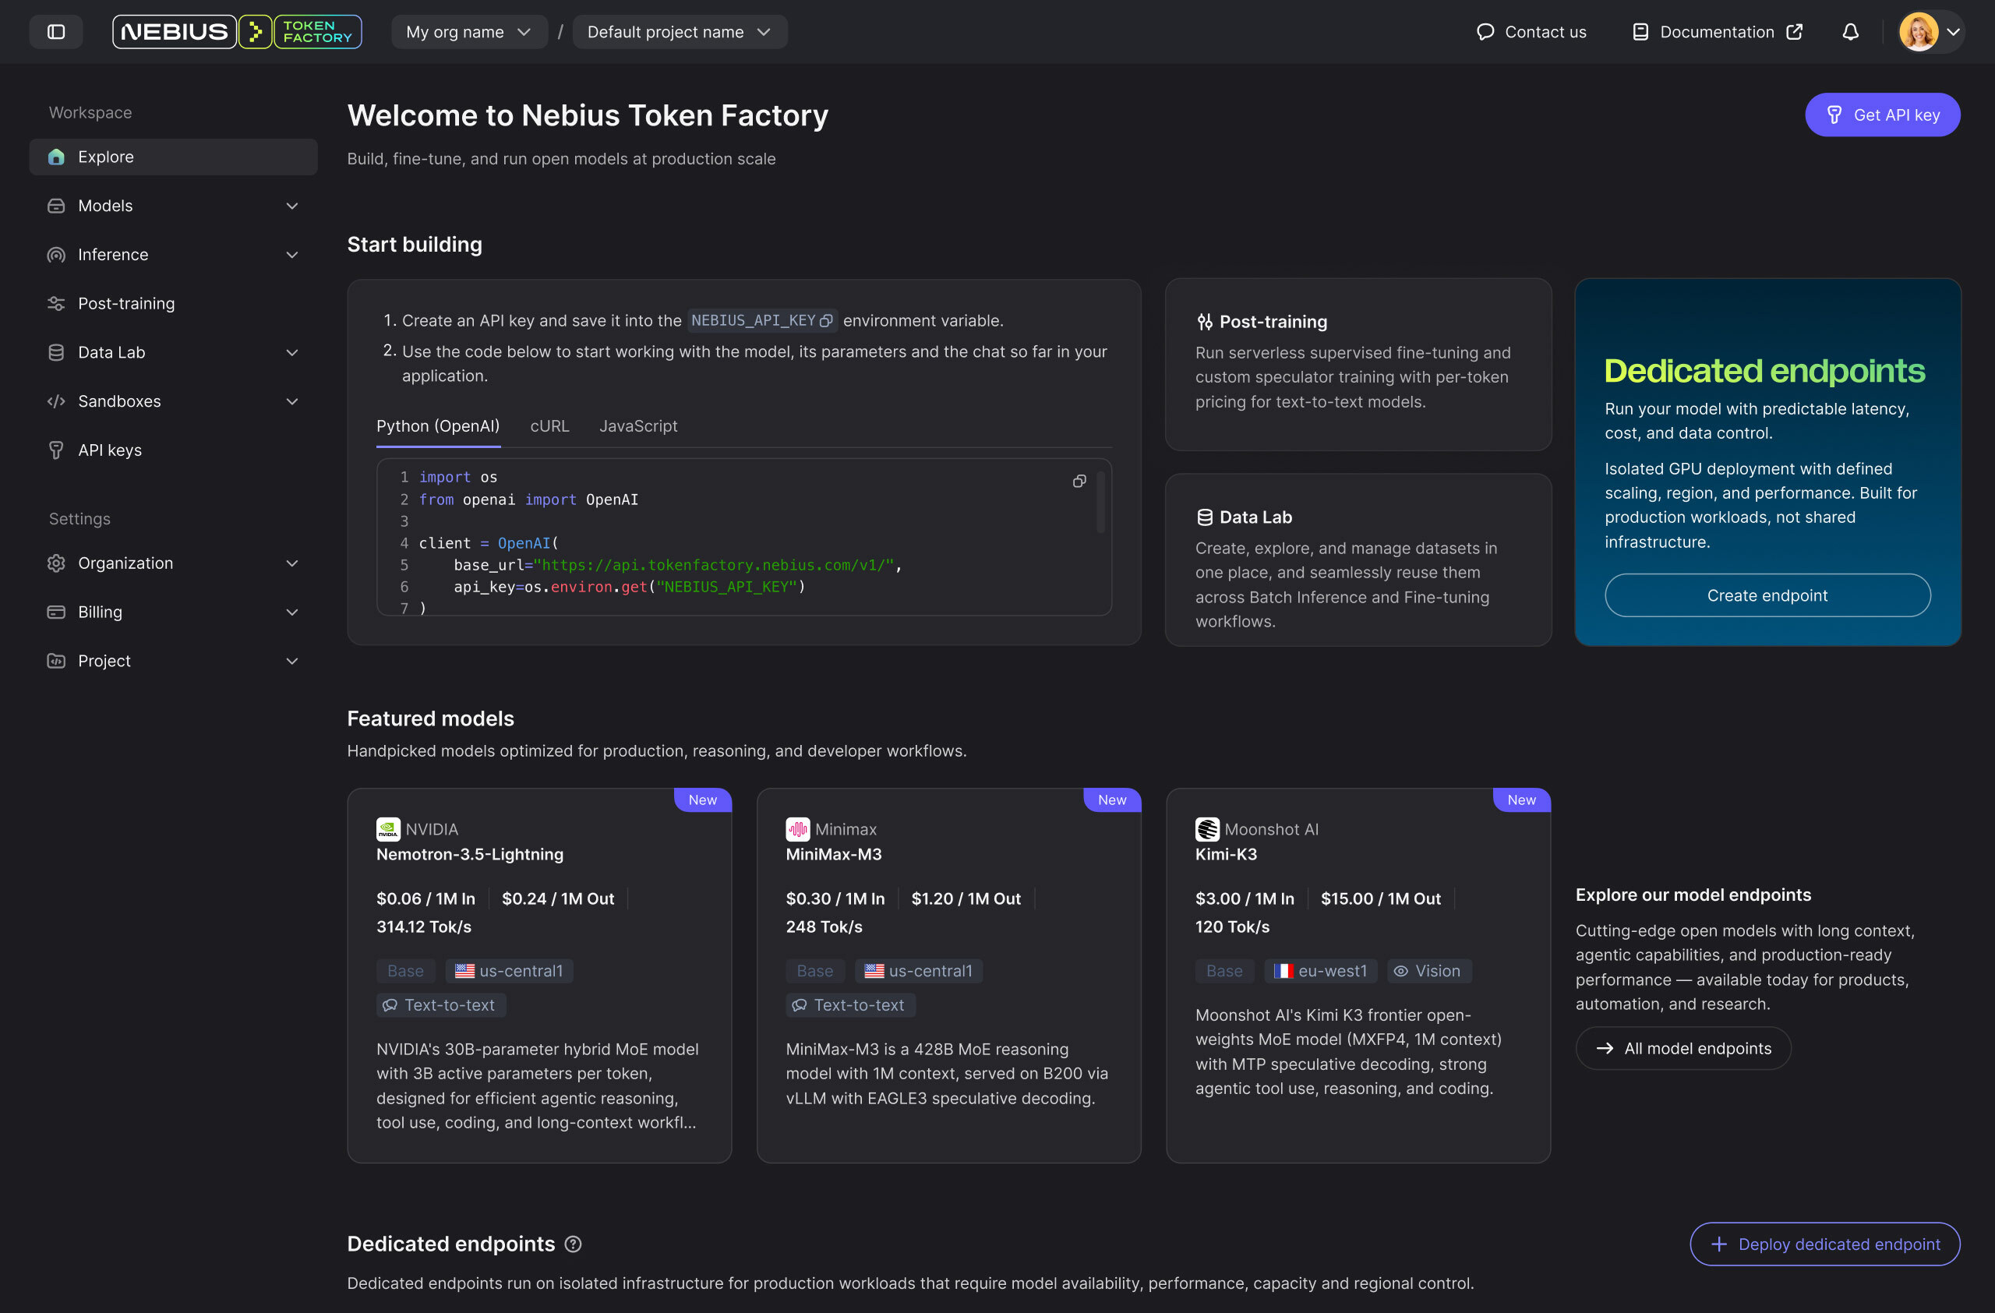
Task: Click Deploy dedicated endpoint button
Action: coord(1824,1244)
